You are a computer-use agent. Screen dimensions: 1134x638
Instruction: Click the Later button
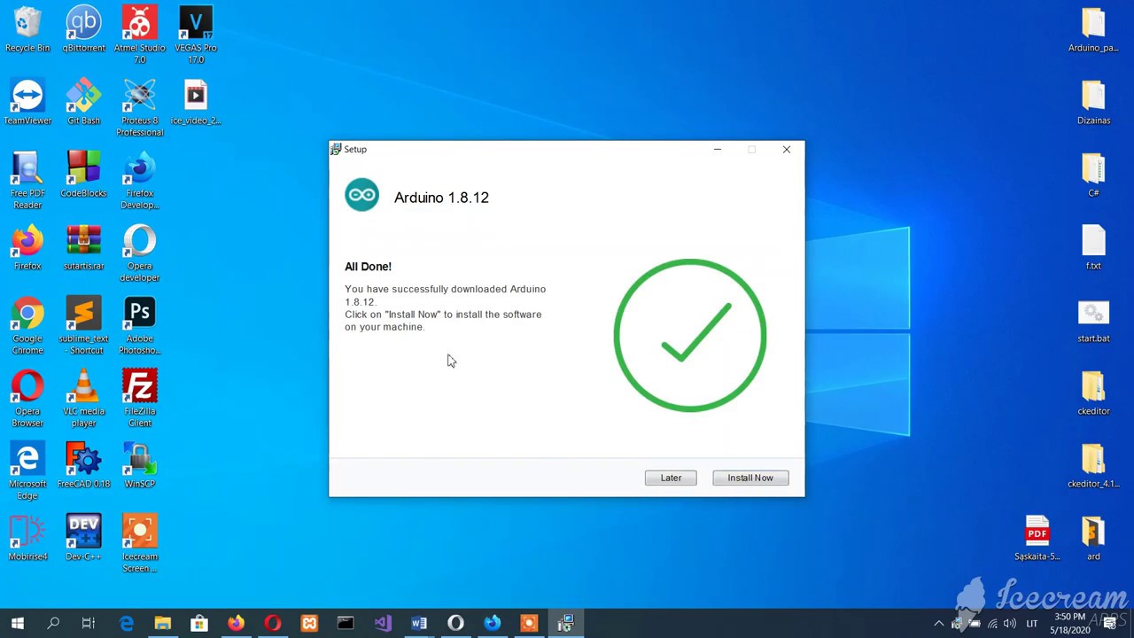coord(671,478)
